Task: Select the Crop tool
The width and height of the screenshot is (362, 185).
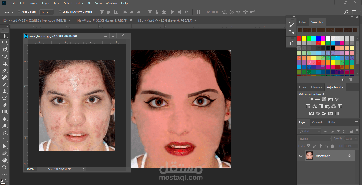Action: 5,63
